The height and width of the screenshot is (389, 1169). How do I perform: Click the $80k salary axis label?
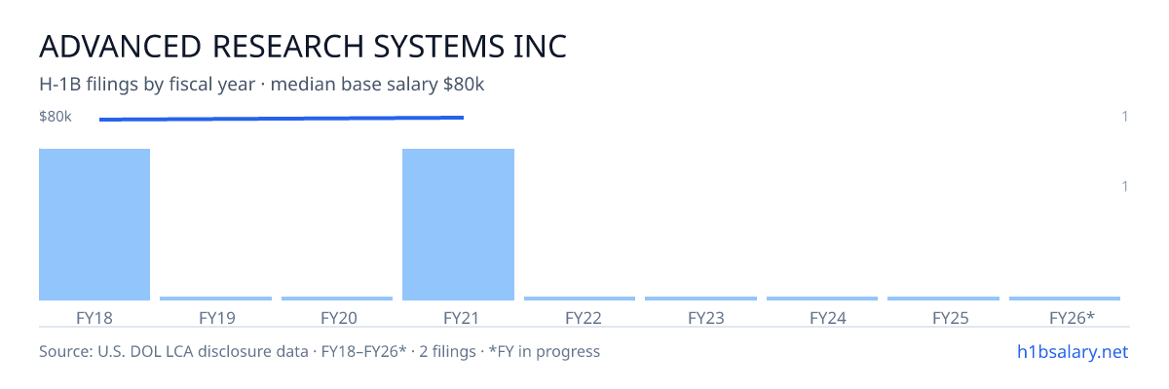click(x=56, y=117)
